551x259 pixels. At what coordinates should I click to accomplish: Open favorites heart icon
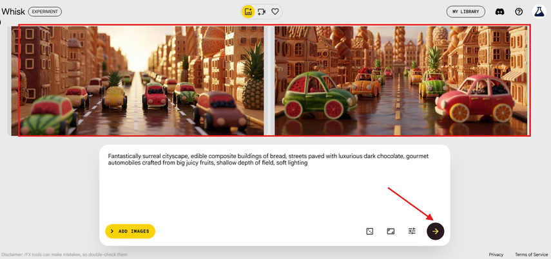click(x=275, y=12)
